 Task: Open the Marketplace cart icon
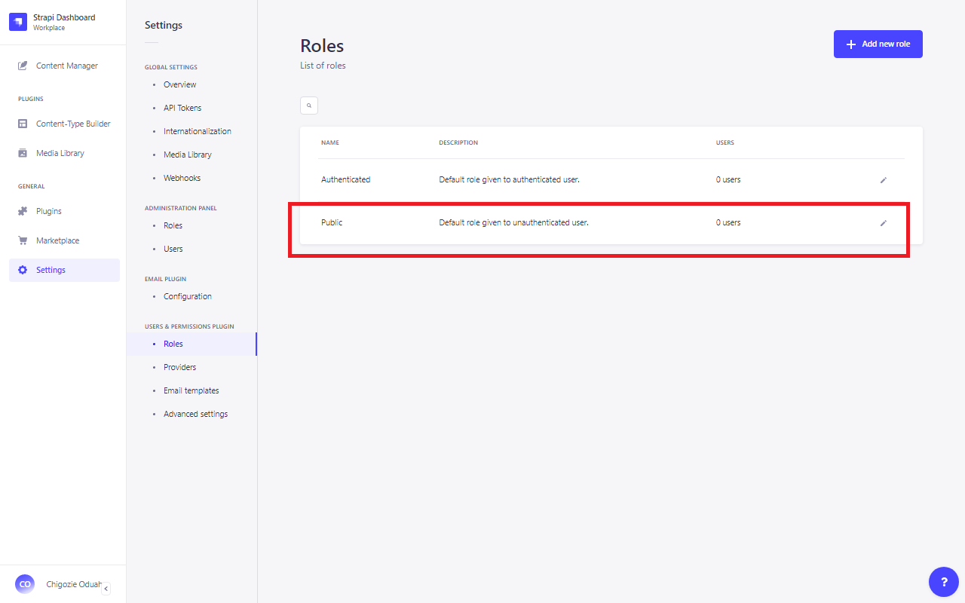(x=23, y=240)
